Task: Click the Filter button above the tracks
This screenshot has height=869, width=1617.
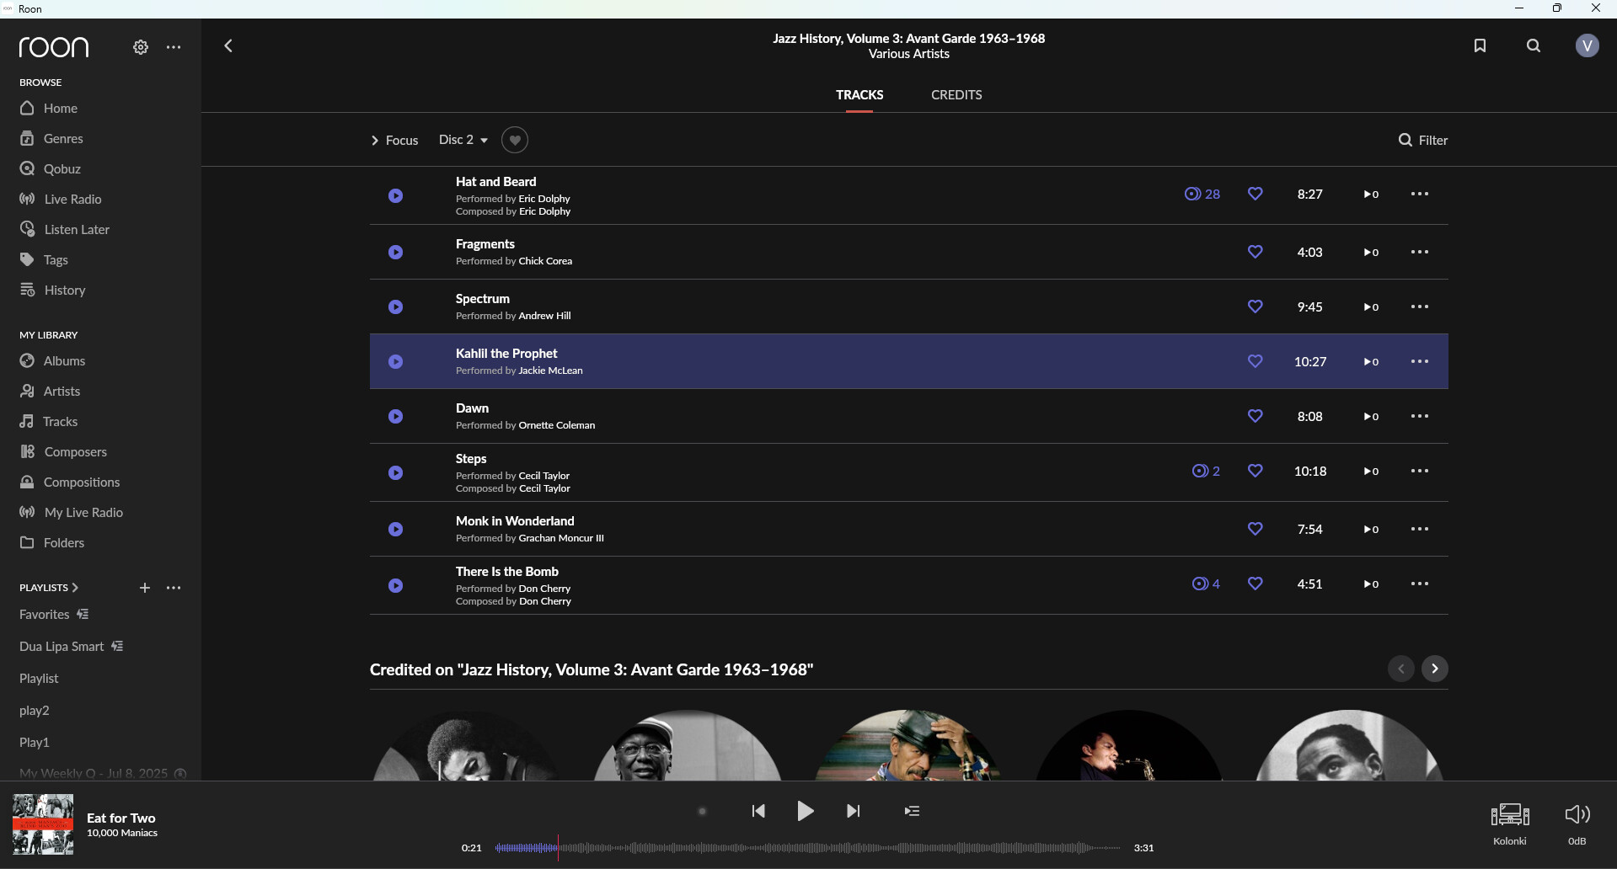Action: point(1422,141)
